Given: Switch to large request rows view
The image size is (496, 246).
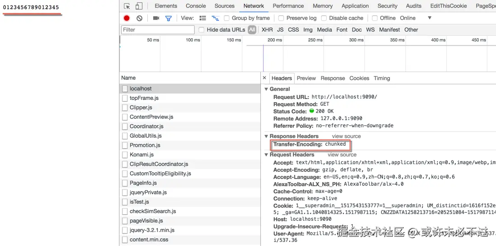Looking at the screenshot, I should pos(203,18).
